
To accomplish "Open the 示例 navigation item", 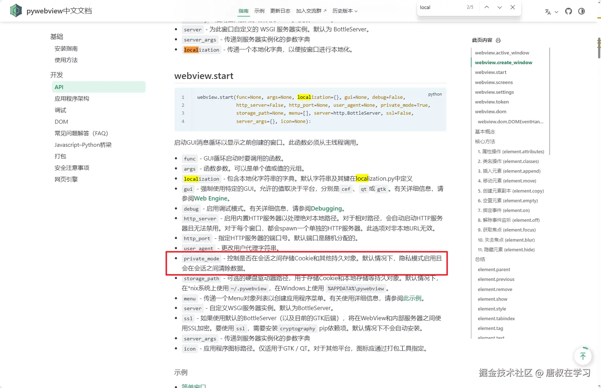I will coord(259,11).
